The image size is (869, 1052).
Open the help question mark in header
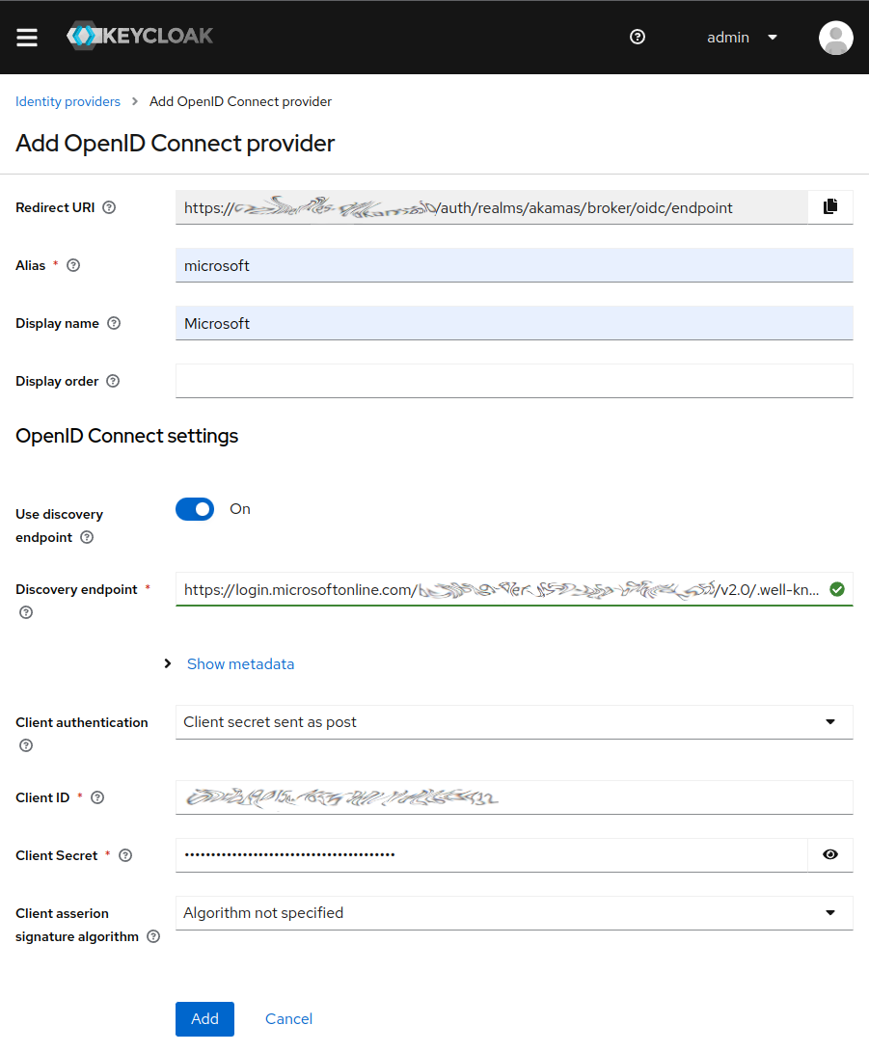[x=637, y=37]
